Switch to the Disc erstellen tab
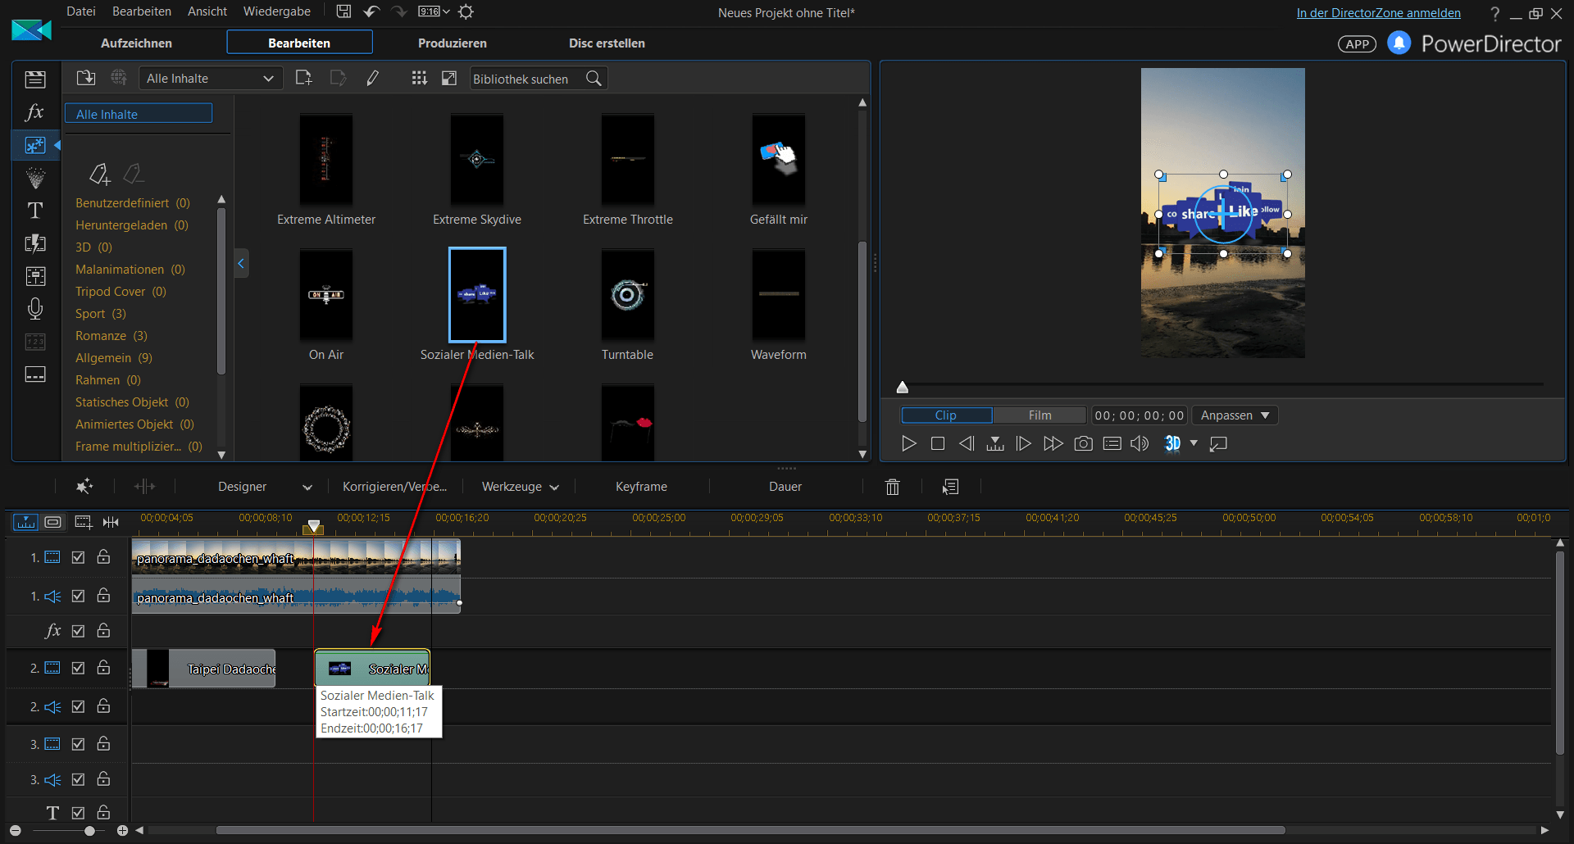This screenshot has width=1574, height=844. 607,43
